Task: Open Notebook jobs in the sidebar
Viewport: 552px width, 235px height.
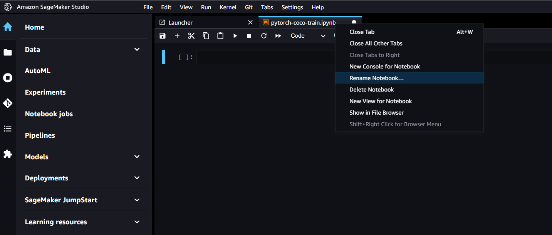Action: tap(49, 114)
